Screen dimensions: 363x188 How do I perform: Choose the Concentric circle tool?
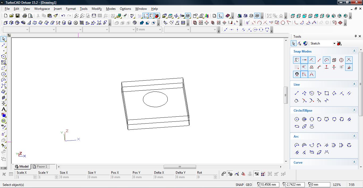[304, 119]
